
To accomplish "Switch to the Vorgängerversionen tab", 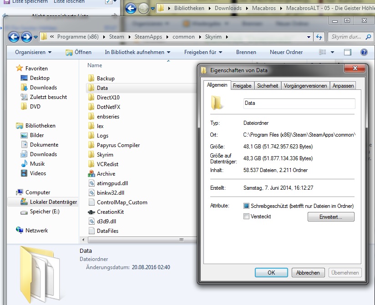I will pos(305,86).
